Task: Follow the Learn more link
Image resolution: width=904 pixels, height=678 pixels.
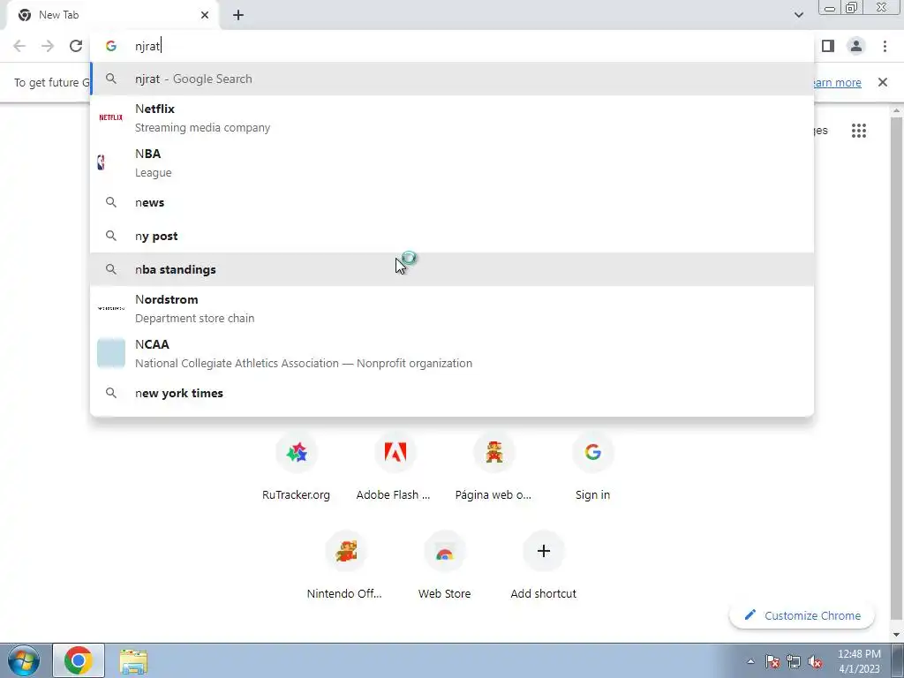Action: (836, 82)
